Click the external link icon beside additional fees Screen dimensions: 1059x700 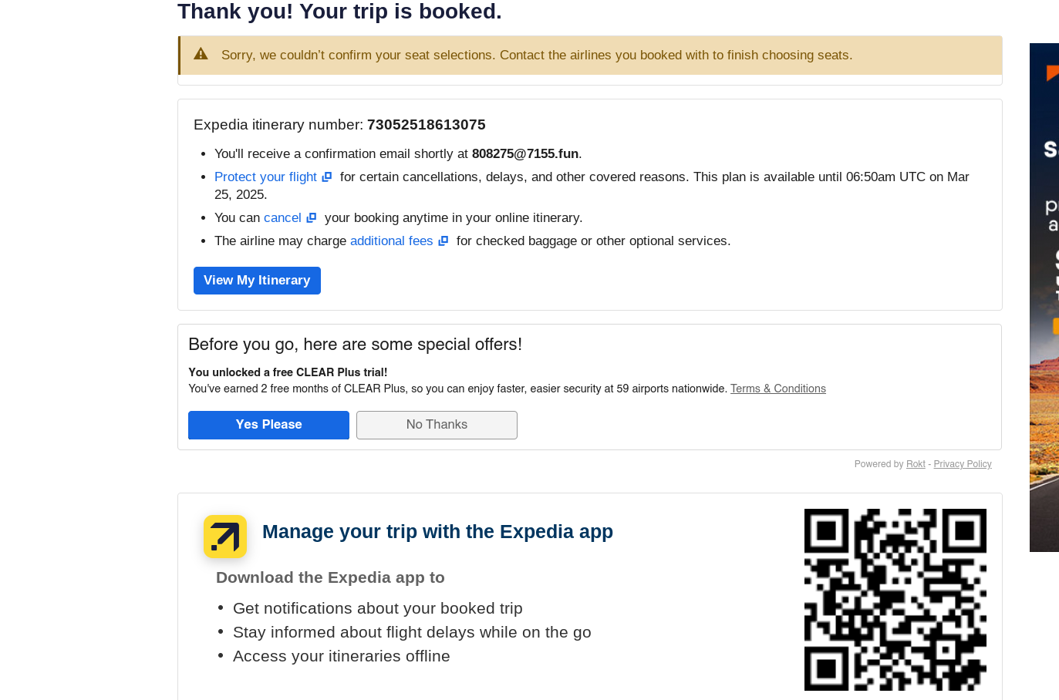tap(443, 241)
